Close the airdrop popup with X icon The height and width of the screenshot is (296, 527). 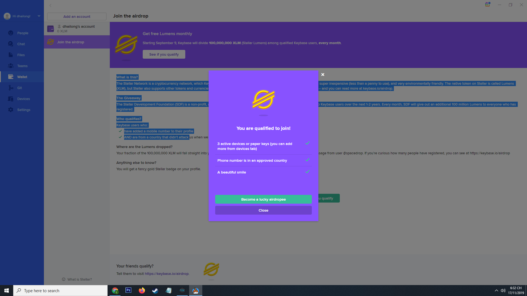pyautogui.click(x=323, y=75)
